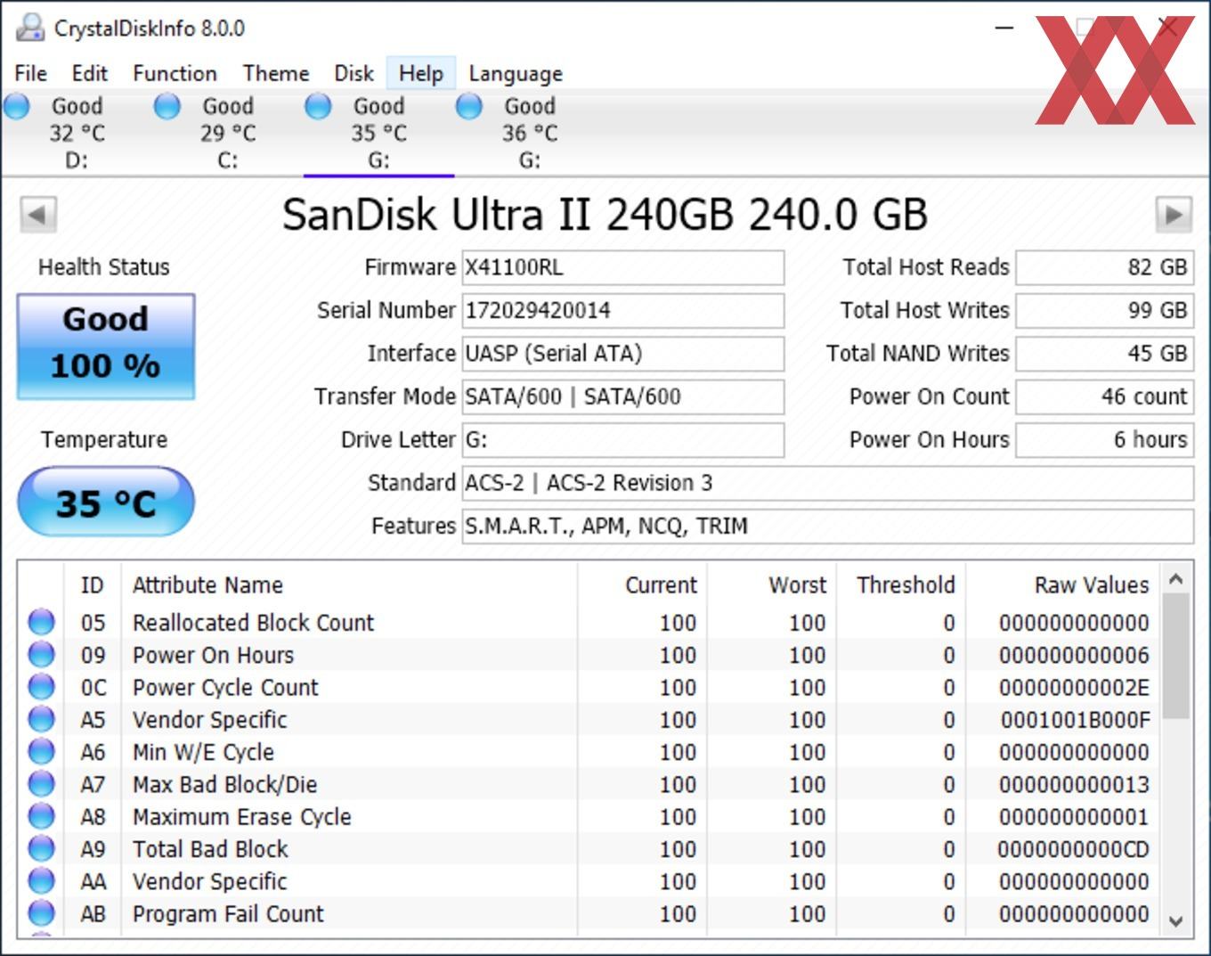Click status icon of Program Fail Count row
Viewport: 1211px width, 956px height.
point(42,913)
